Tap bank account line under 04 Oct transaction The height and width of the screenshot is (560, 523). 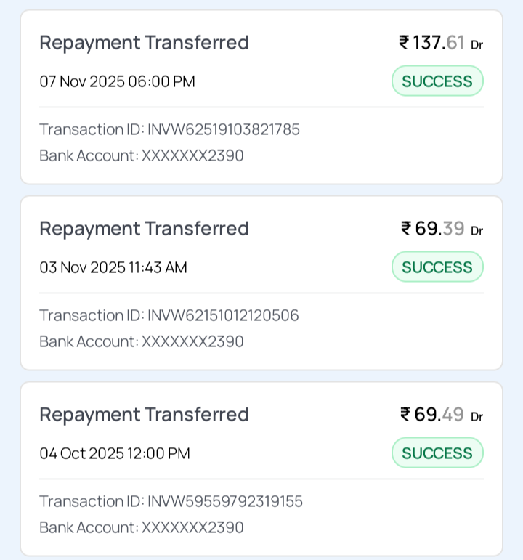142,527
